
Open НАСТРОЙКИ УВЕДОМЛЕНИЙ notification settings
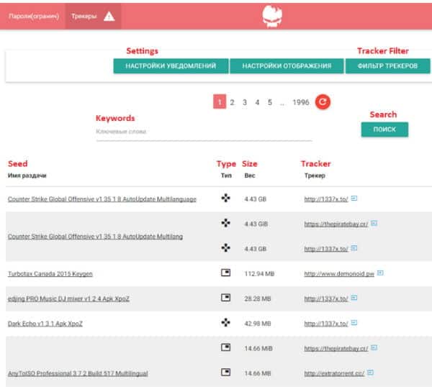coord(171,66)
